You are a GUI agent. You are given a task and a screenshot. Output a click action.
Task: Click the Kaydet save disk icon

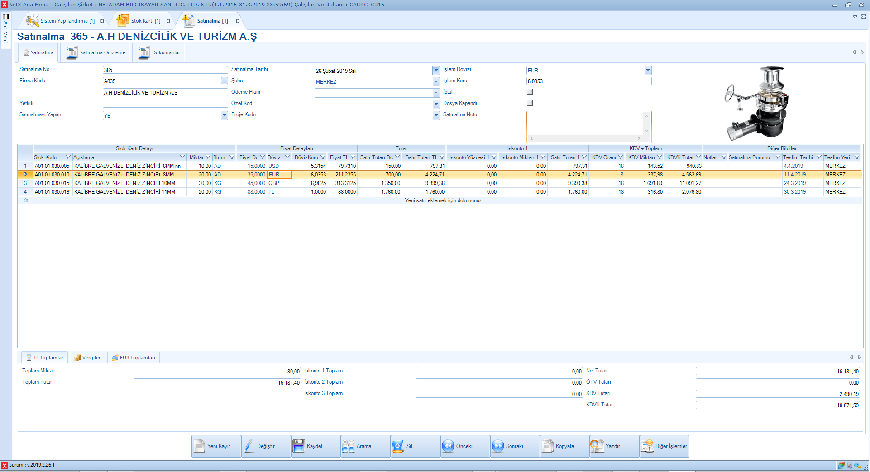pos(299,446)
